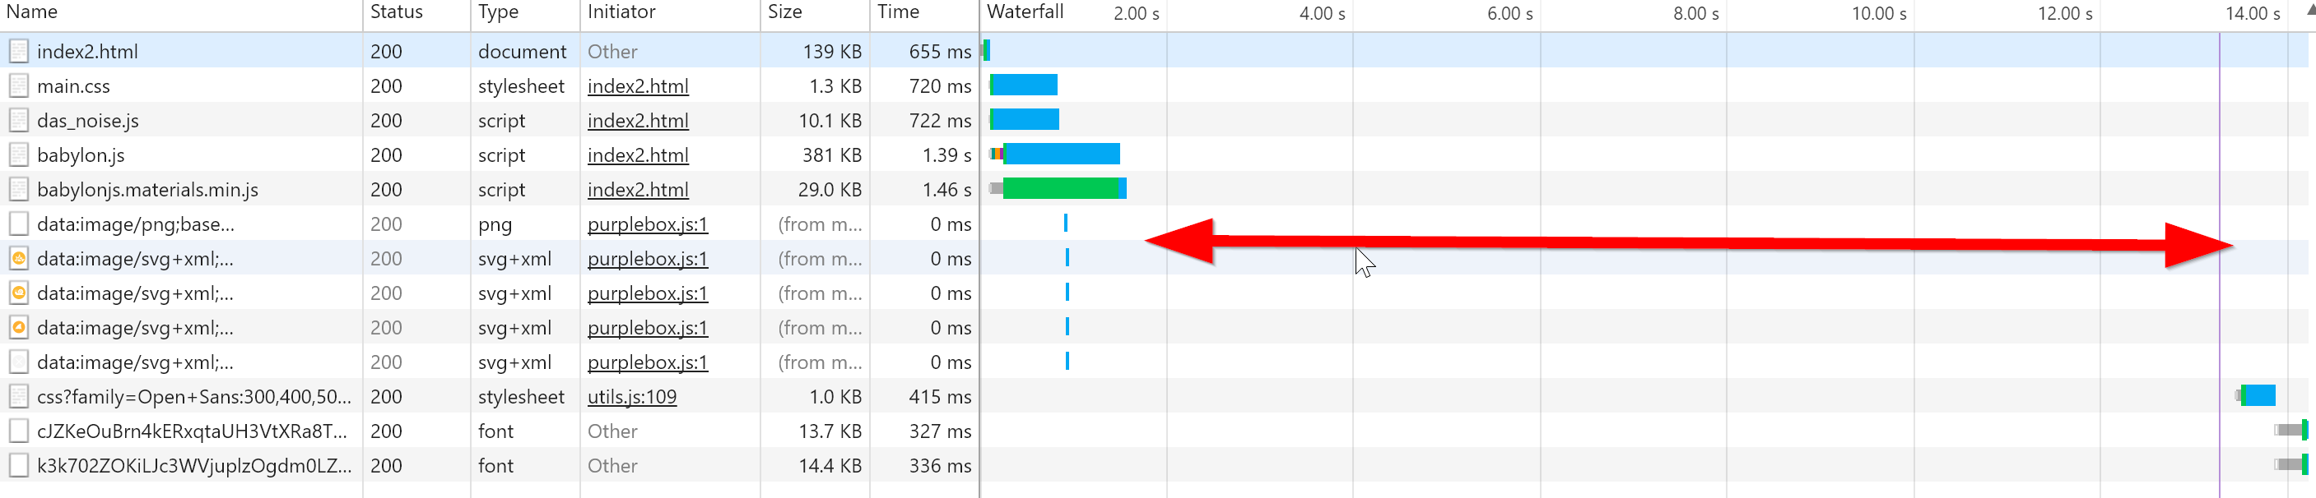Open purplebox.js:1 initiator link for the png row
Image resolution: width=2316 pixels, height=498 pixels.
[648, 224]
